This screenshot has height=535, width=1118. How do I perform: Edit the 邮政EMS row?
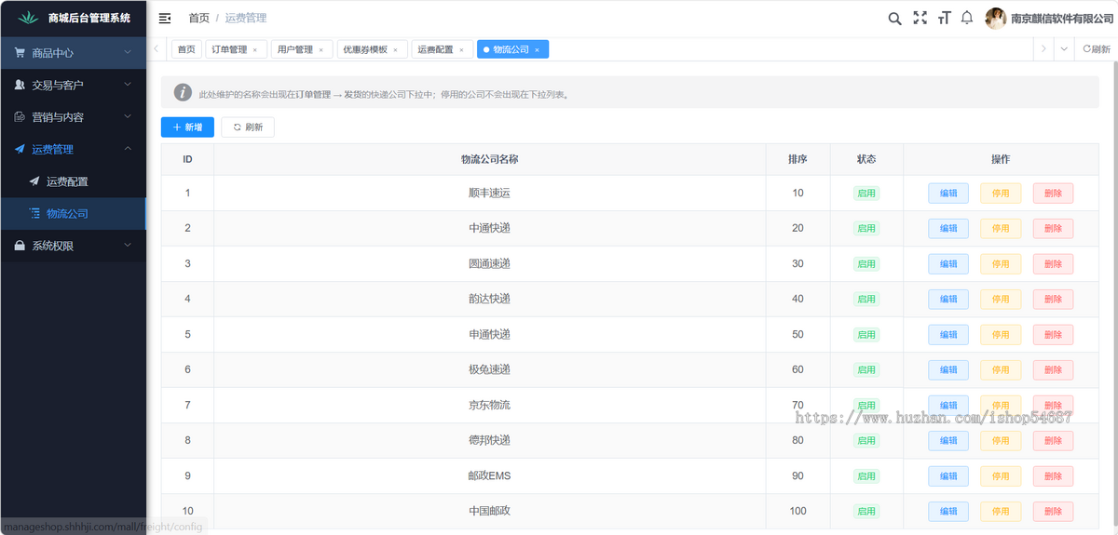pos(948,475)
